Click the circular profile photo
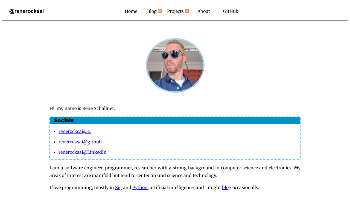Screen dimensions: 350x197 click(175, 65)
